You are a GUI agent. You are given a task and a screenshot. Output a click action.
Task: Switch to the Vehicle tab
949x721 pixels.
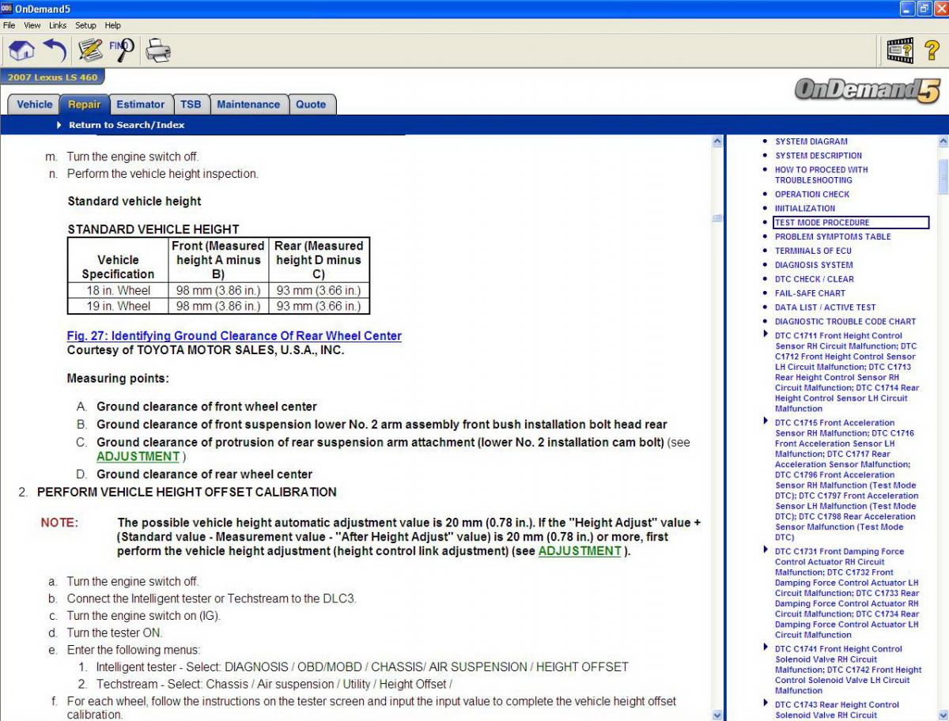point(35,104)
